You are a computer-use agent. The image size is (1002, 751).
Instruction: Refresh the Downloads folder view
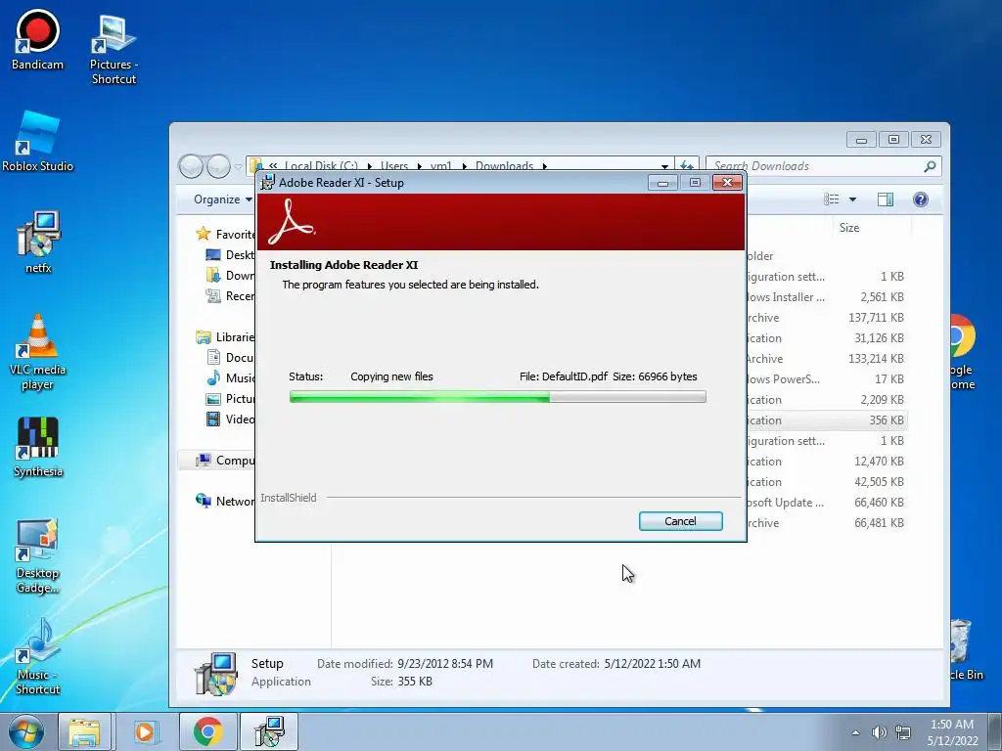pos(687,166)
